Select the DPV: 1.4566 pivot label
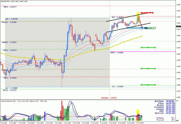Image resolution: width=181 pixels, height=124 pixels. [117, 53]
